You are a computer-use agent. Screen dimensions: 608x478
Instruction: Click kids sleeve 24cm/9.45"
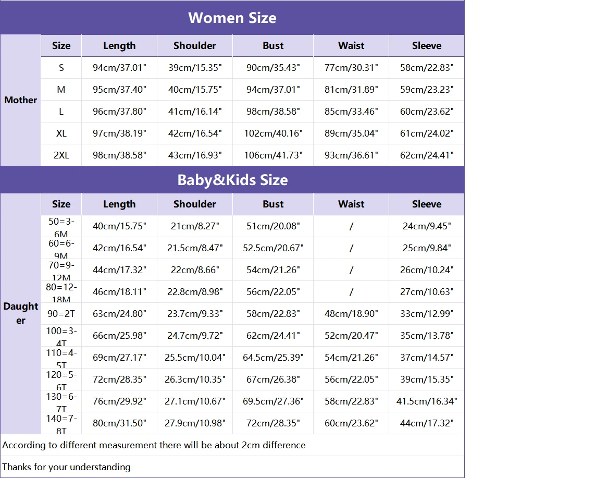[427, 226]
